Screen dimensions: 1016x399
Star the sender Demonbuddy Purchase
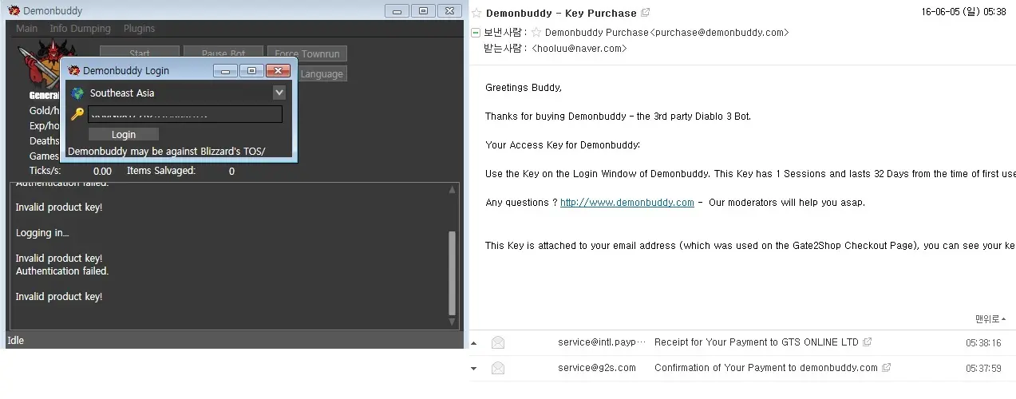click(x=536, y=33)
